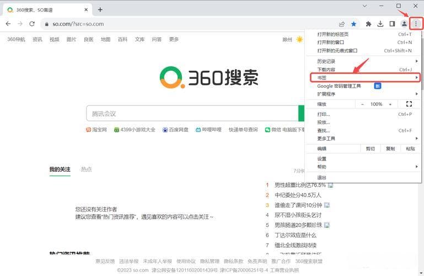
Task: Click the browser forward arrow
Action: point(20,24)
